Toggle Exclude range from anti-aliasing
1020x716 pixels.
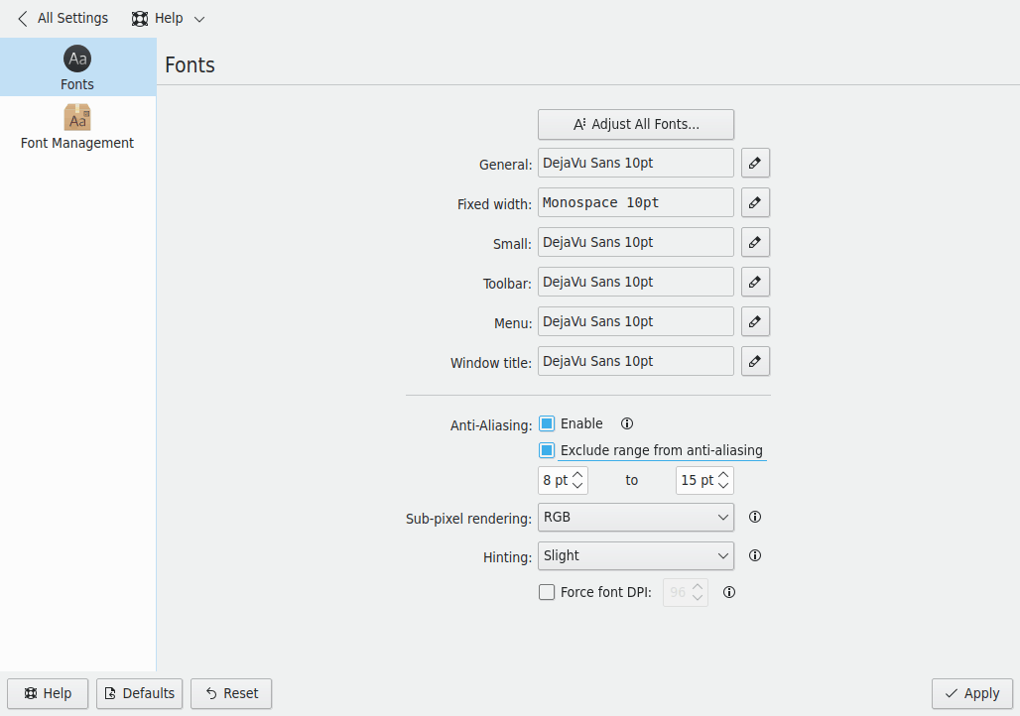tap(547, 450)
